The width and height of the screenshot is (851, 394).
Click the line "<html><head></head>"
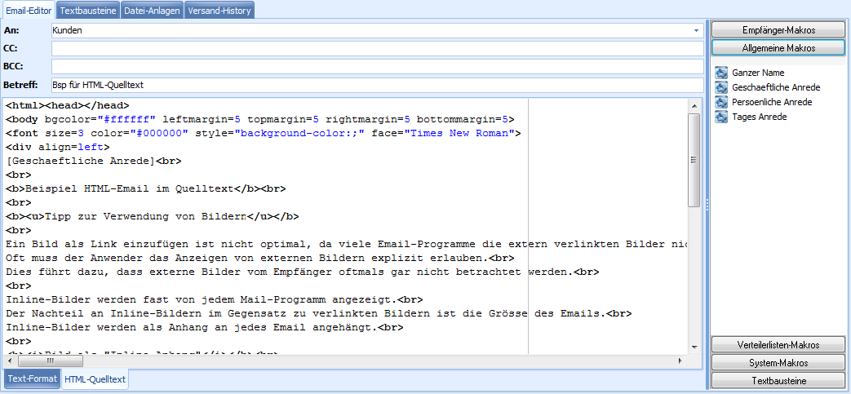click(68, 104)
